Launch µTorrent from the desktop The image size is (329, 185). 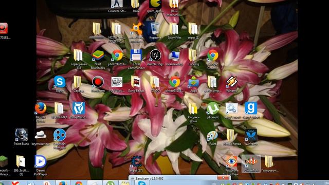(x=212, y=110)
